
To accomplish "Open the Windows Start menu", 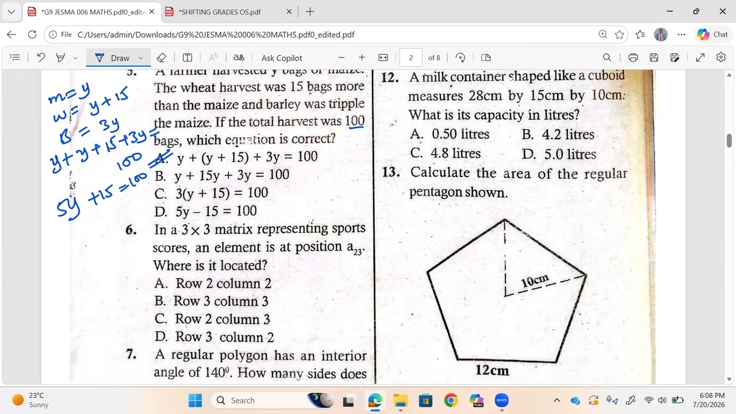I will (195, 400).
